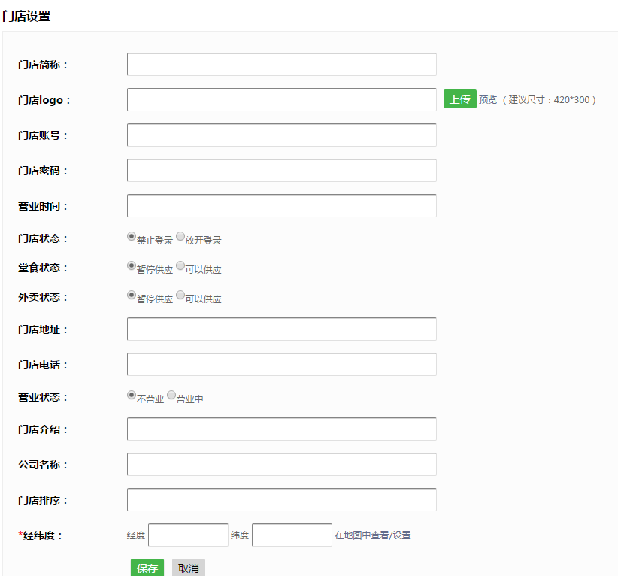Click the 门店地址 input box
The height and width of the screenshot is (576, 618).
pyautogui.click(x=281, y=329)
